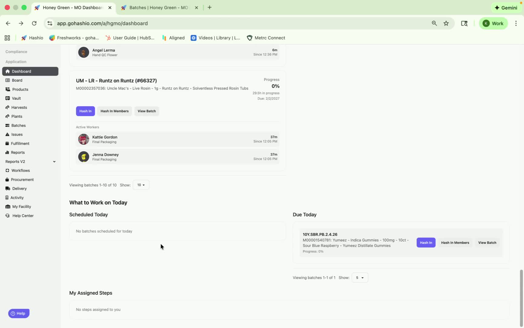The height and width of the screenshot is (328, 524).
Task: Open the Aligned bookmark
Action: coord(173,38)
